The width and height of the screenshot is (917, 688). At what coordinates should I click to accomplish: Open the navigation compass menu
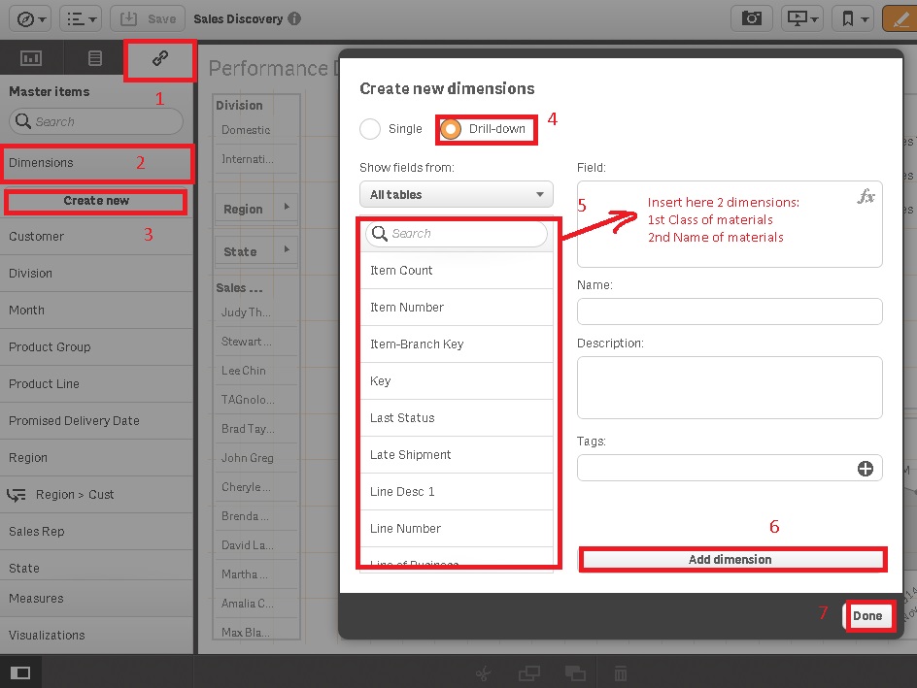tap(30, 19)
